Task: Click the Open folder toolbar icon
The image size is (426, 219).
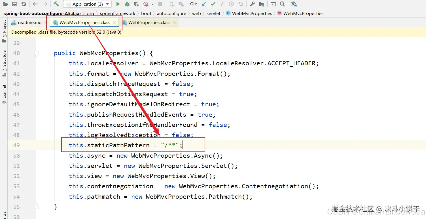Action: [6, 4]
